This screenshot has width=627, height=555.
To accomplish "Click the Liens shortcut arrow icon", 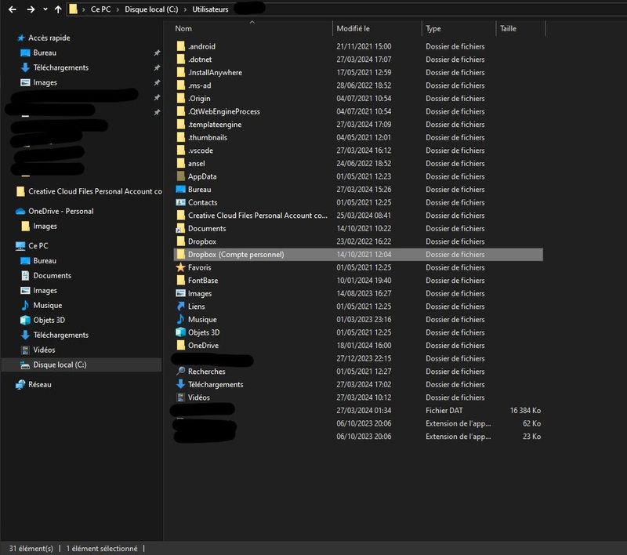I will click(x=181, y=307).
